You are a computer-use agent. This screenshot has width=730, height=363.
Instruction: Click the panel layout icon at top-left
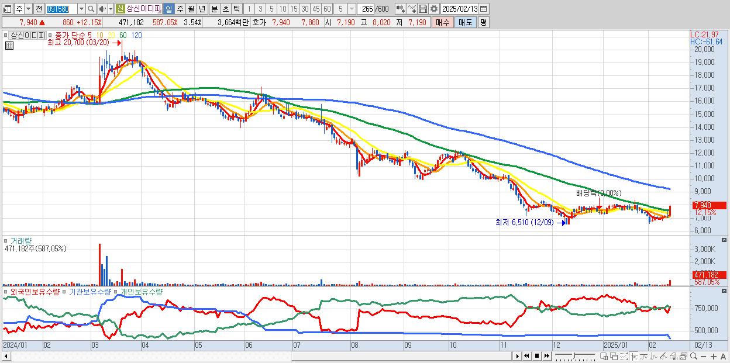tap(7, 9)
